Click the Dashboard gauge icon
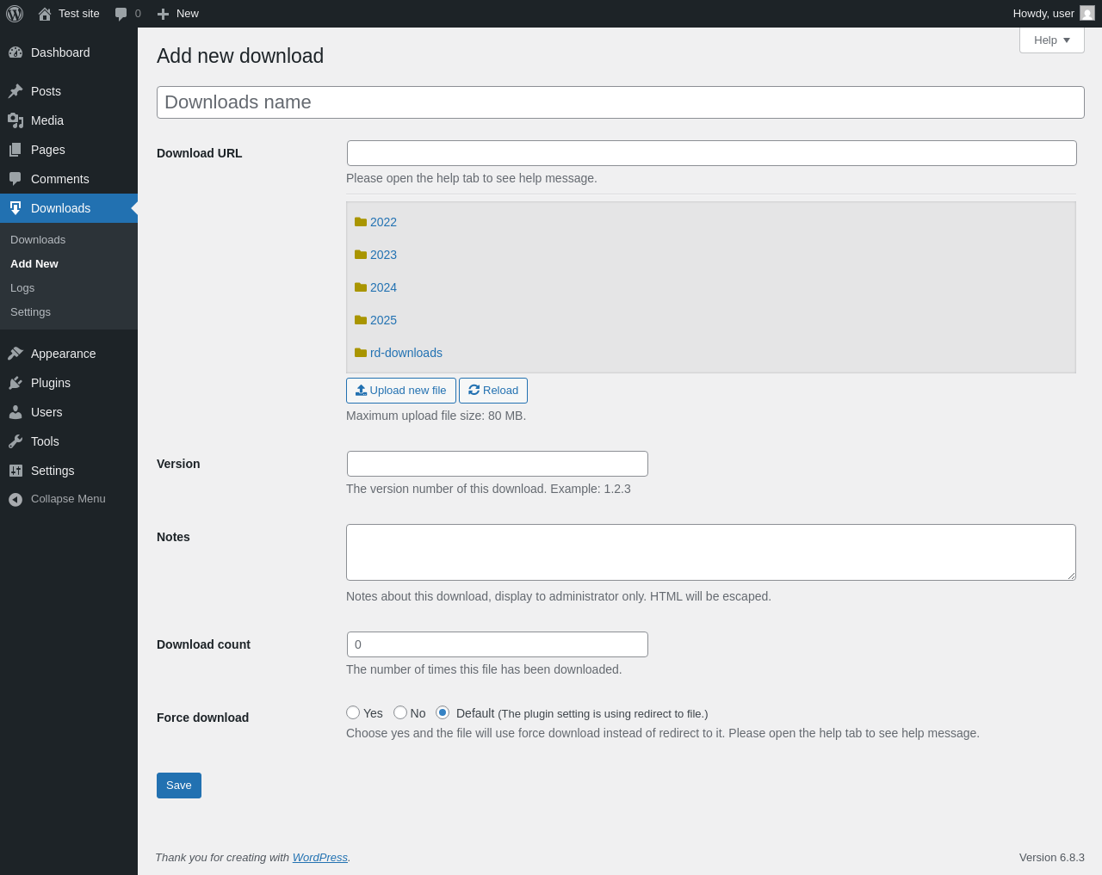 [15, 52]
